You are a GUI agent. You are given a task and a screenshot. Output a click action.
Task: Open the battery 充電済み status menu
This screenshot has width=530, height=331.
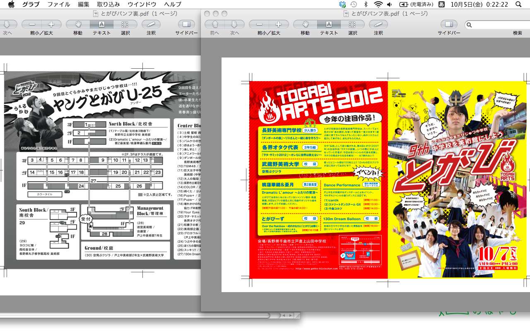pyautogui.click(x=416, y=5)
